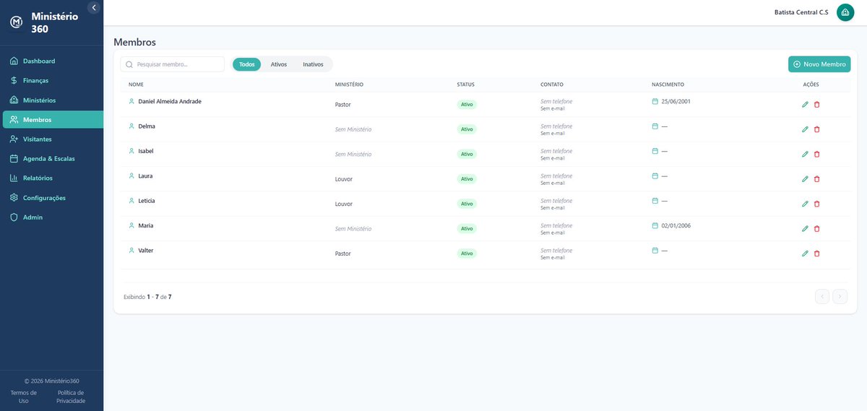Switch to the Ativos filter tab
Screen dimensions: 867x411
[279, 64]
